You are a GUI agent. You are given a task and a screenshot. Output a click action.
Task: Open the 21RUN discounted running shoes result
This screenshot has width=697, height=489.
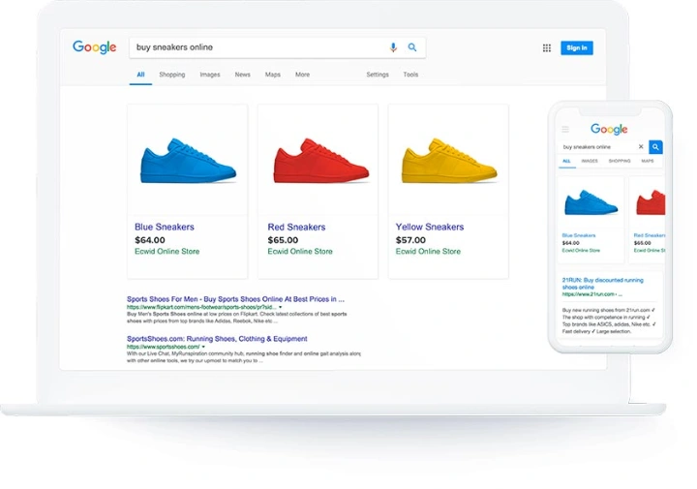603,284
